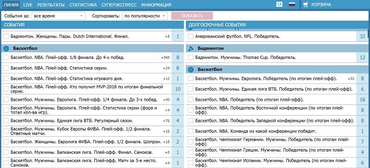Screen dimensions: 370x168
Task: Expand count 32 for NFL Победитель
Action: coord(362,36)
